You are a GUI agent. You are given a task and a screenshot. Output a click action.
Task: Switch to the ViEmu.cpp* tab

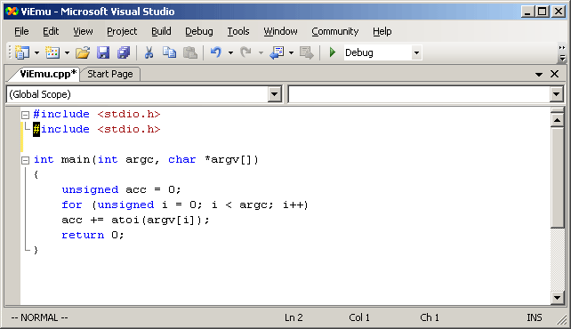coord(48,74)
